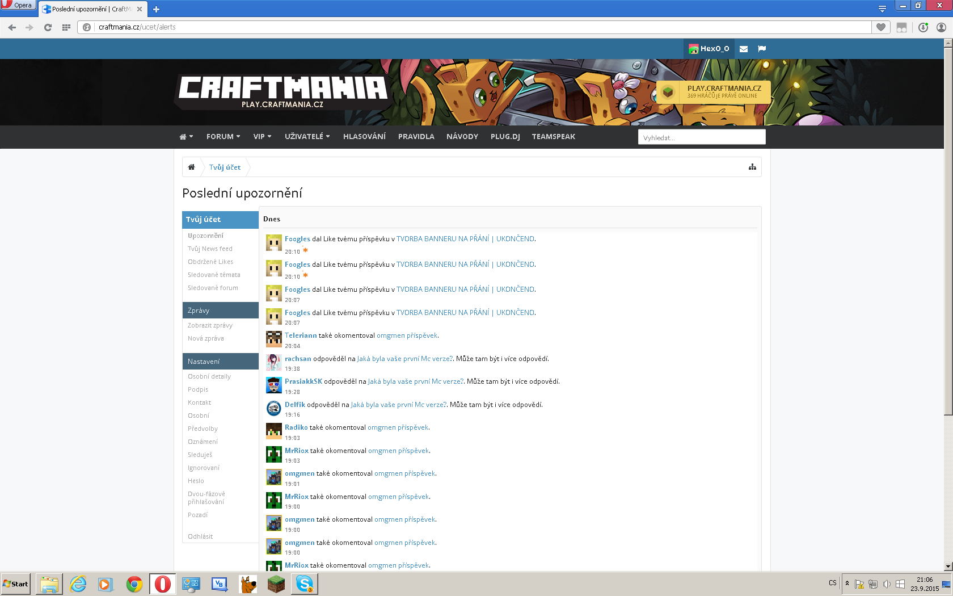Image resolution: width=953 pixels, height=596 pixels.
Task: Open Opera Speed Dial grid icon
Action: (66, 27)
